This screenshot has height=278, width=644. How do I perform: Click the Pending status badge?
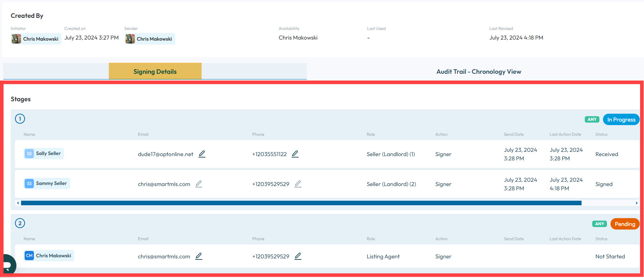pos(625,224)
